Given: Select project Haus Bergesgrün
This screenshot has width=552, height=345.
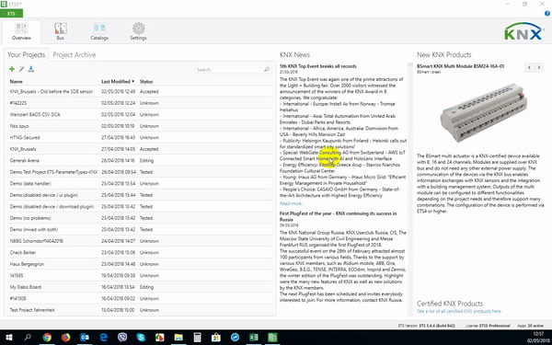Looking at the screenshot, I should pos(140,264).
